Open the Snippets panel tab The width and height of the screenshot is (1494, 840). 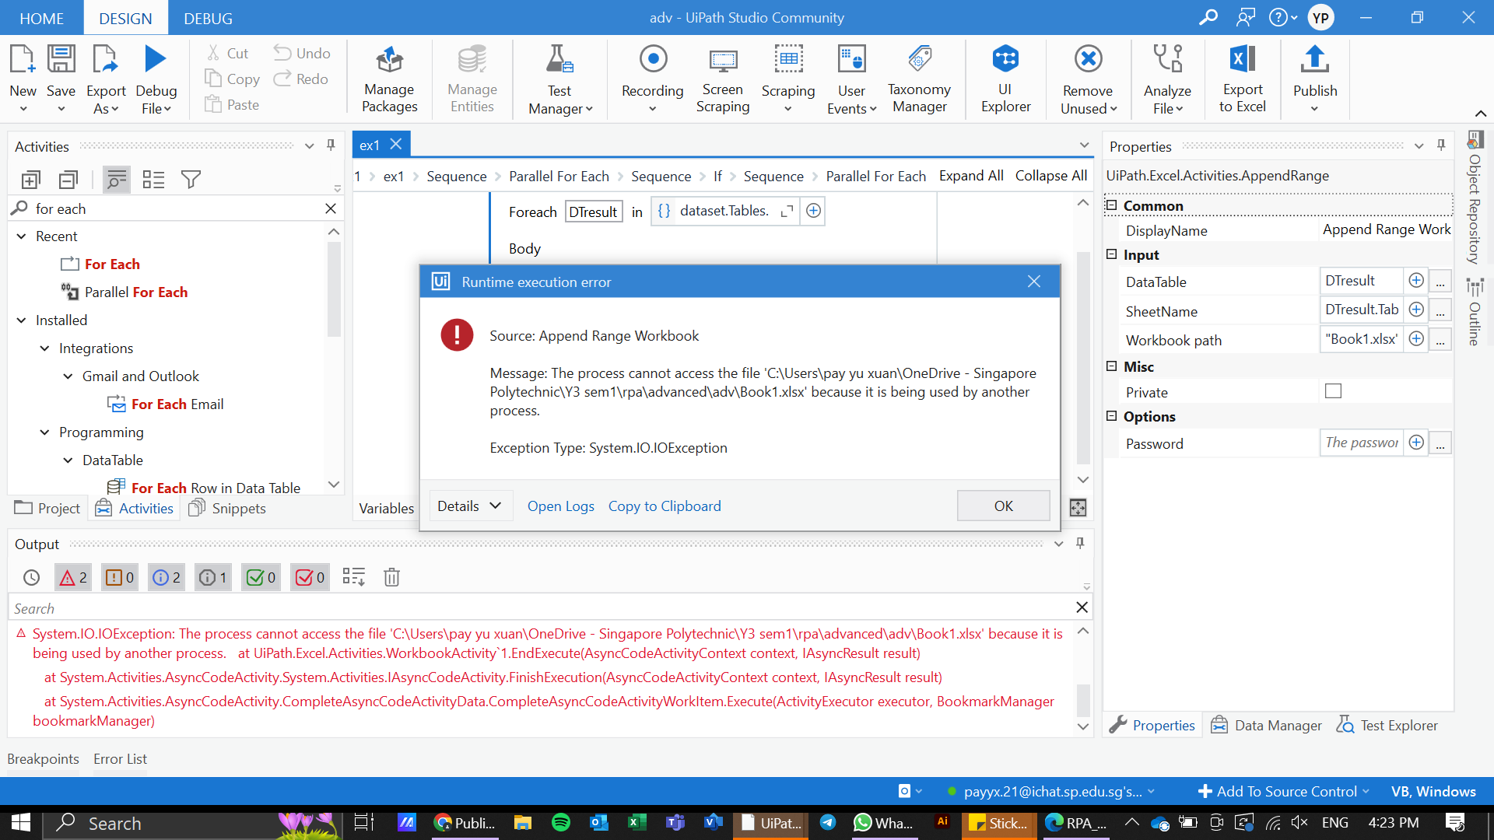point(227,508)
